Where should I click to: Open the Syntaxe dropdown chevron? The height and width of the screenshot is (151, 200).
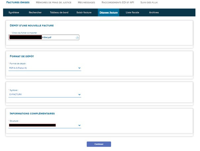pos(79,95)
